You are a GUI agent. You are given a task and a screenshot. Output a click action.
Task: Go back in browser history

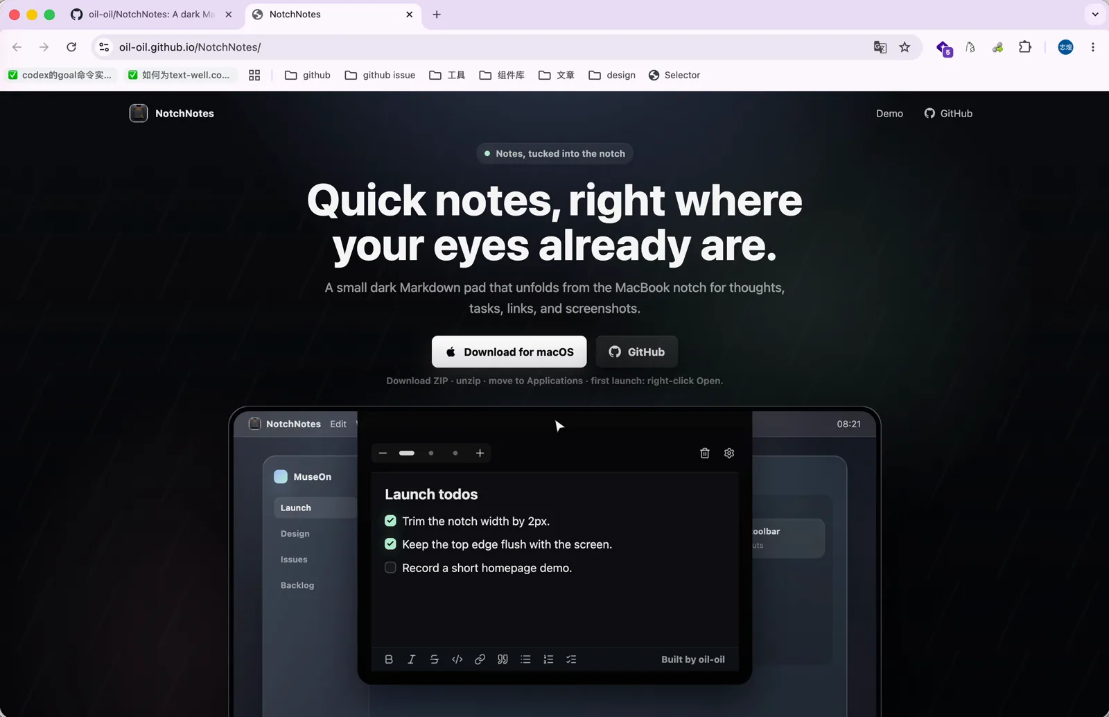pos(17,47)
